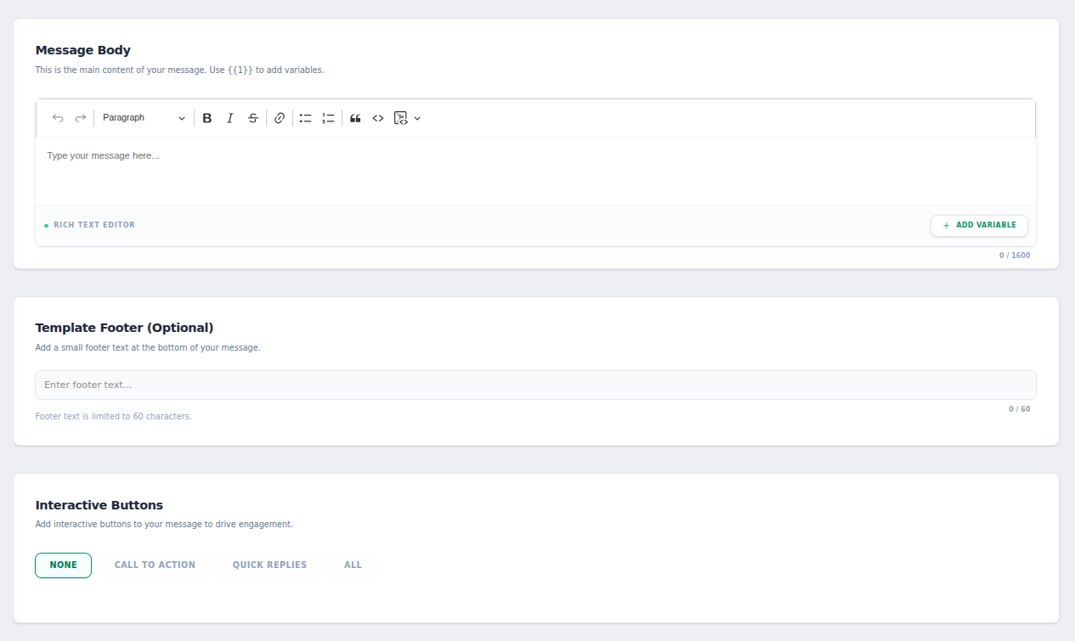Screen dimensions: 1075x641
Task: Start a bulleted list
Action: point(306,118)
